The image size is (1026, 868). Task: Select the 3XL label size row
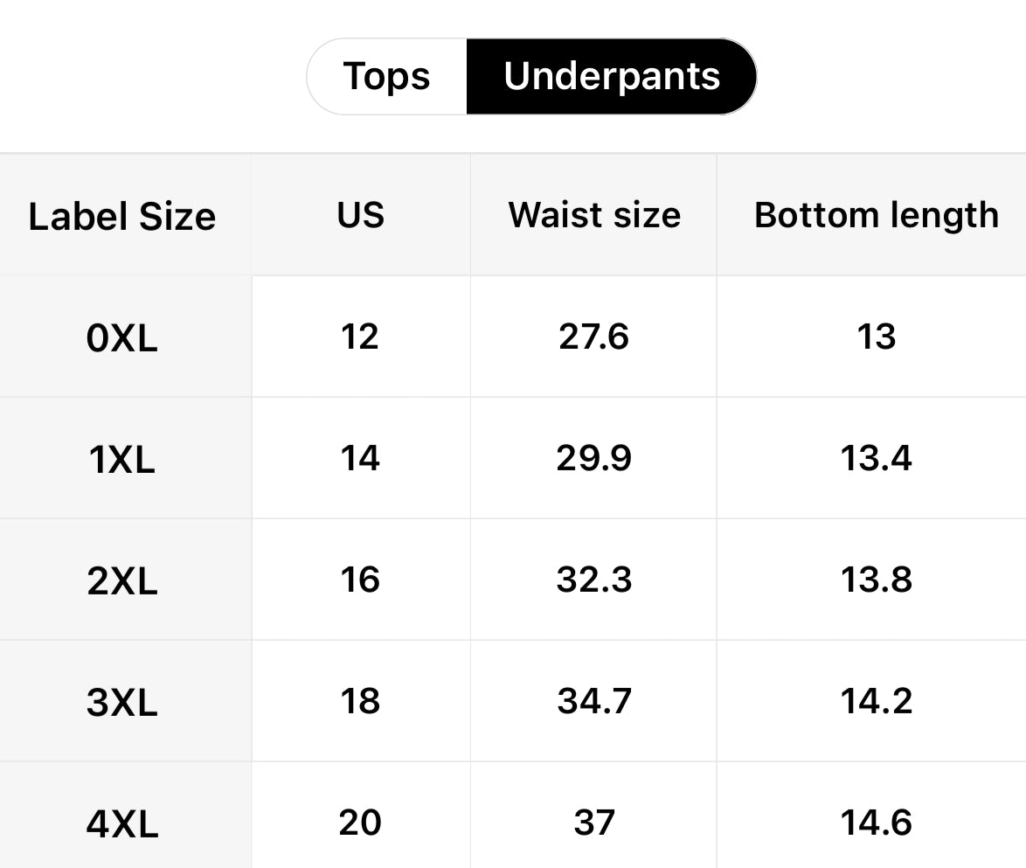pos(122,702)
